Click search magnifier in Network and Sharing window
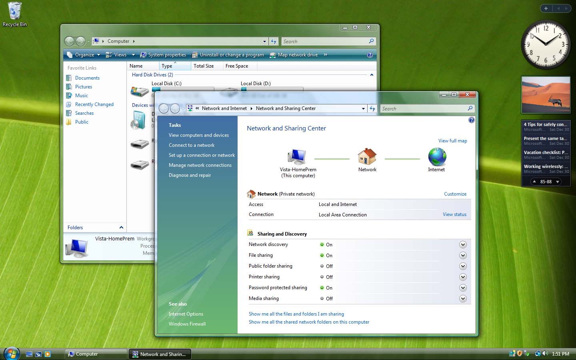The image size is (576, 360). [x=470, y=108]
